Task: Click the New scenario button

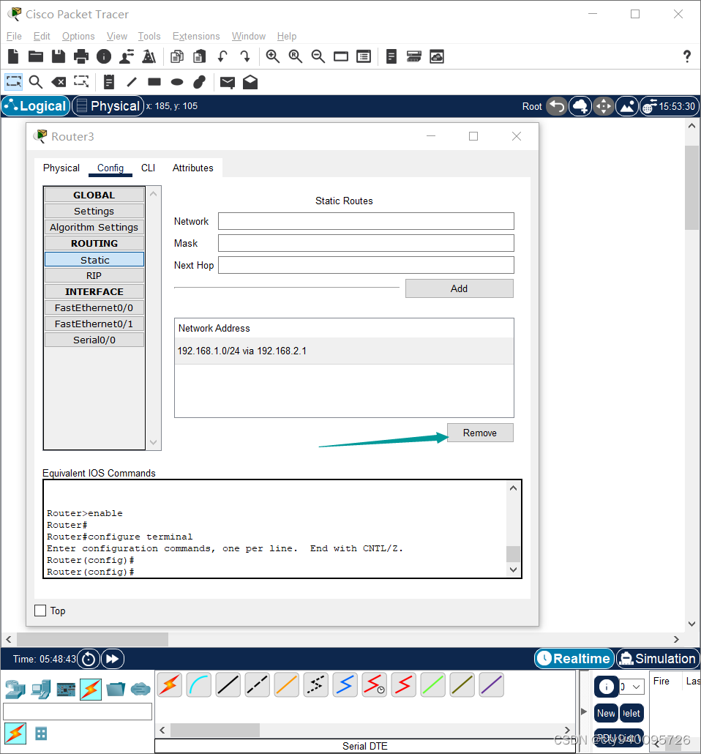Action: (x=606, y=713)
